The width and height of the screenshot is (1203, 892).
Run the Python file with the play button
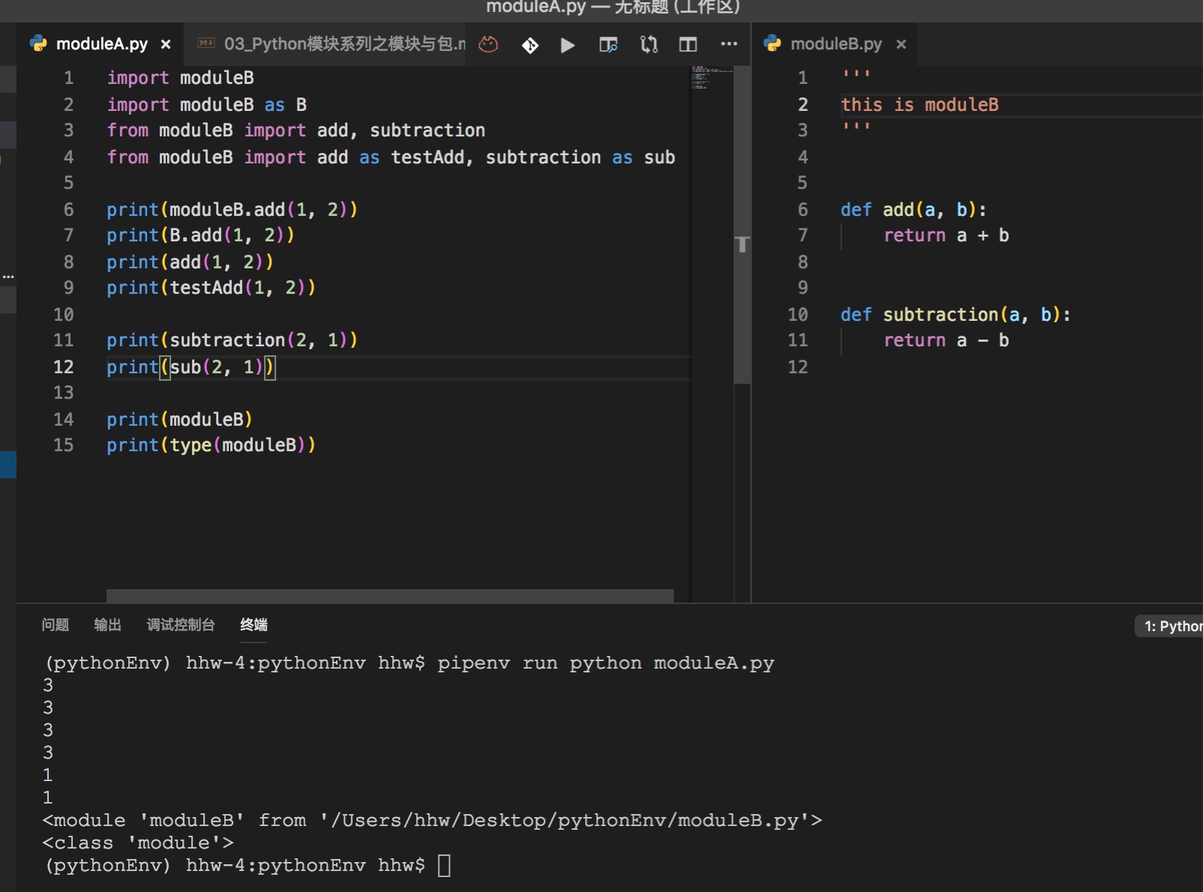click(x=568, y=45)
